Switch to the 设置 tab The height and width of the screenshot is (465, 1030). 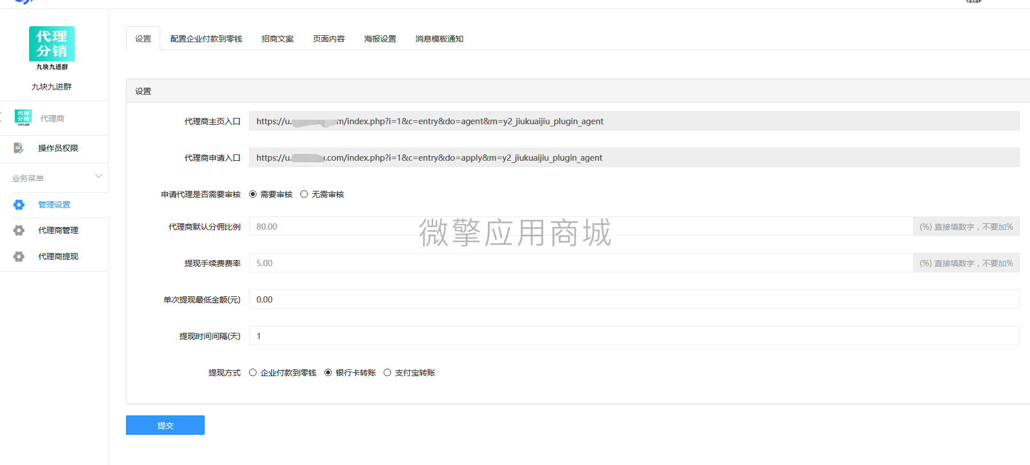point(143,39)
